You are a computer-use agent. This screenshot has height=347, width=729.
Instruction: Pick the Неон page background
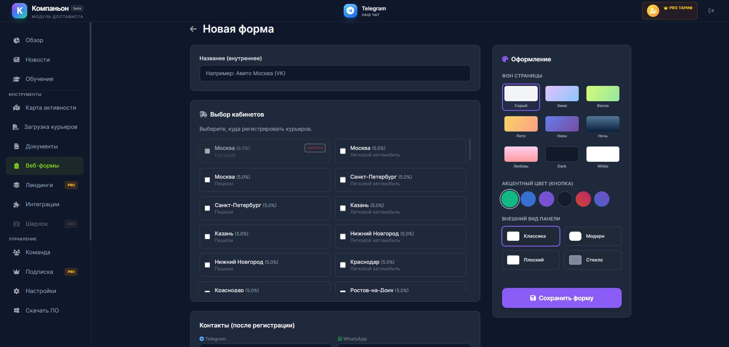pos(562,124)
